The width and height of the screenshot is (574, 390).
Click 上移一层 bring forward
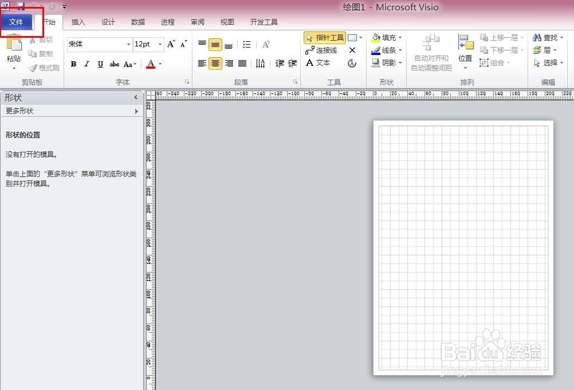[501, 38]
